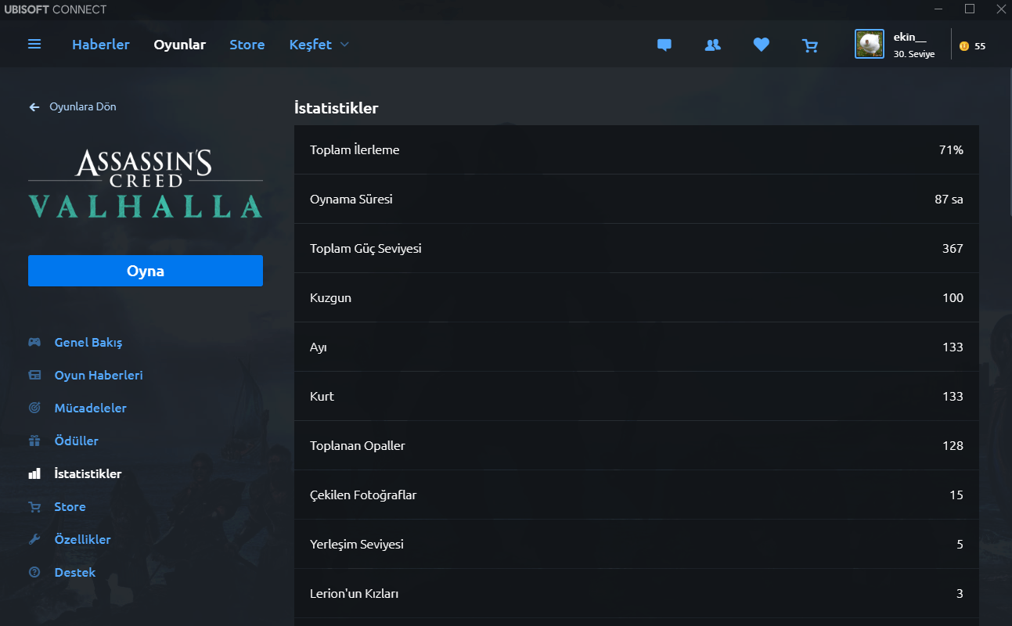Click the Toplam İlerleme row label
The height and width of the screenshot is (626, 1012).
coord(355,150)
